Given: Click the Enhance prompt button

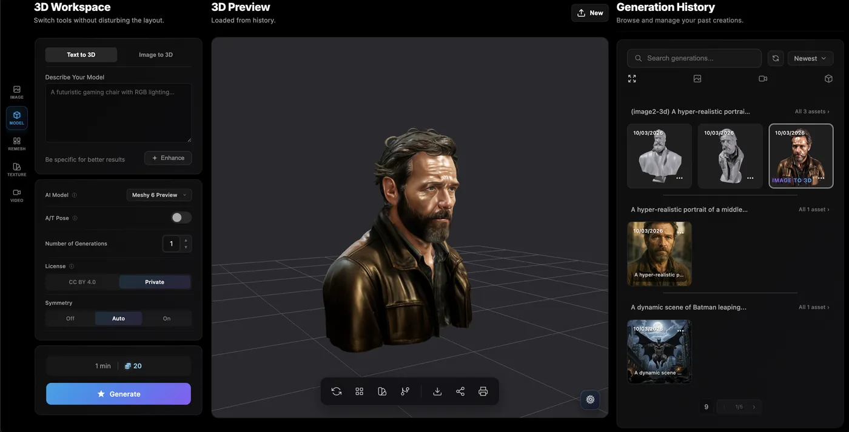Looking at the screenshot, I should coord(168,158).
